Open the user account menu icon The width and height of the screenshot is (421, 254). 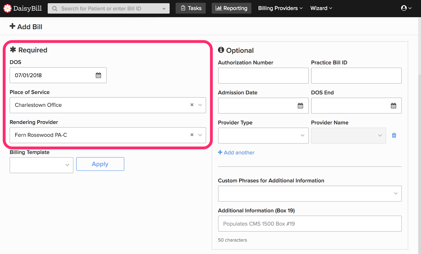406,8
